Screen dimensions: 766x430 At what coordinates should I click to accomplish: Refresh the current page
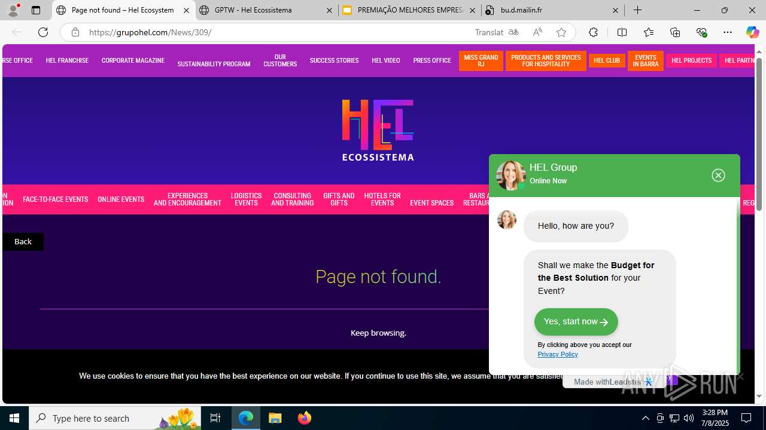tap(43, 32)
